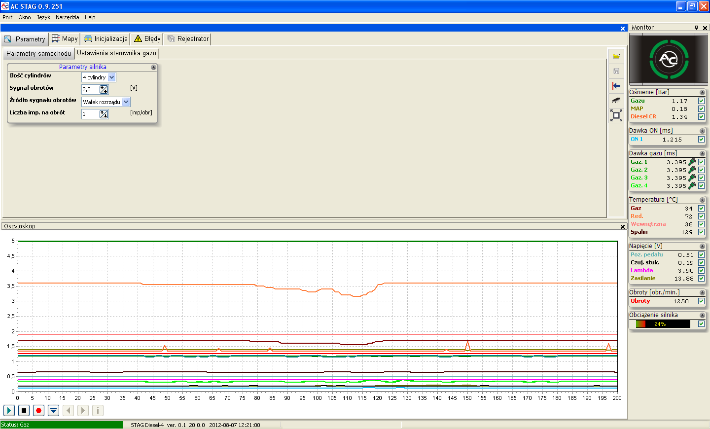
Task: Collapse Temperatura [°C] section
Action: pos(702,200)
